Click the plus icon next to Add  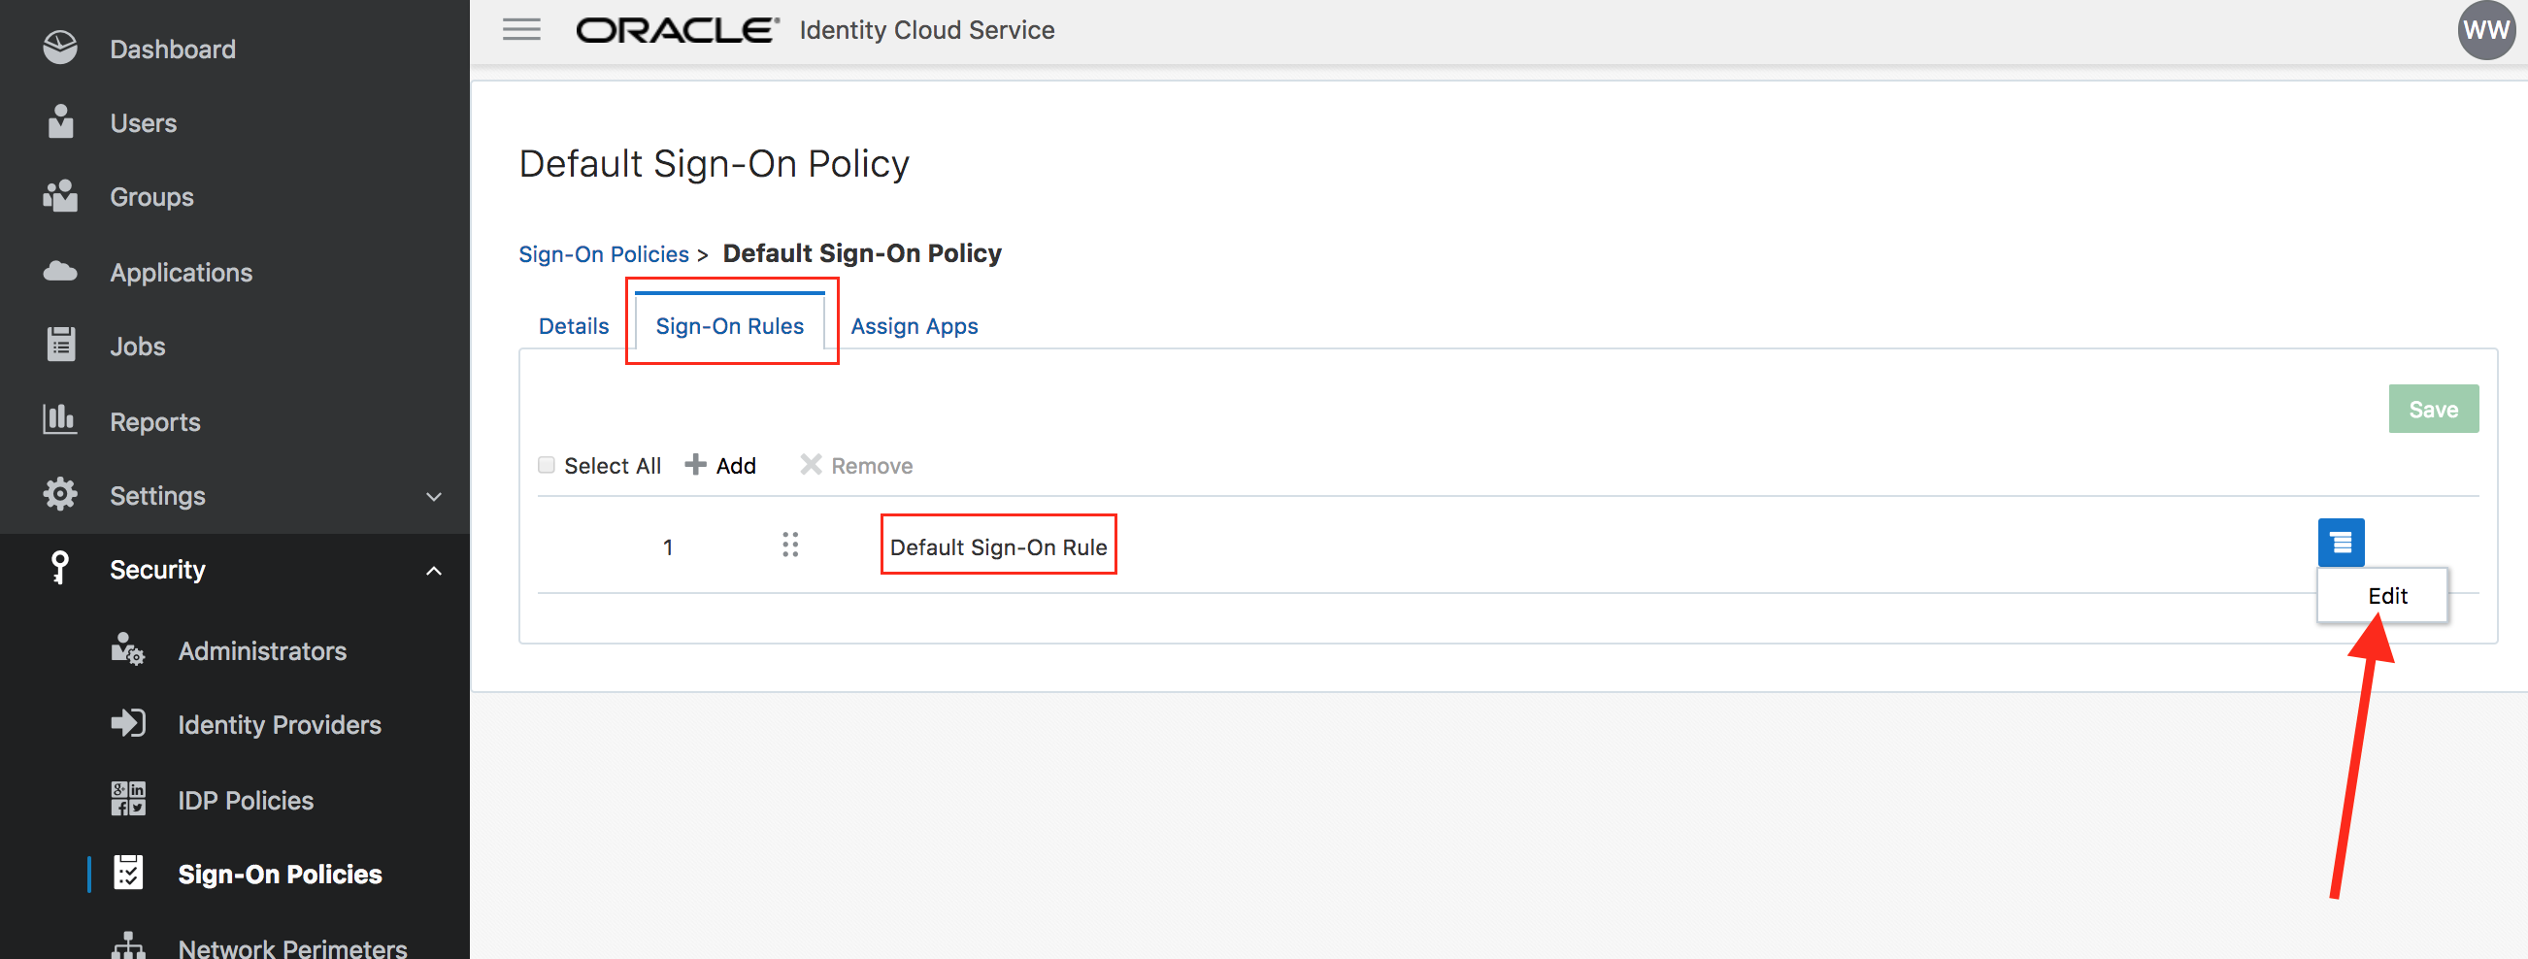pos(695,464)
